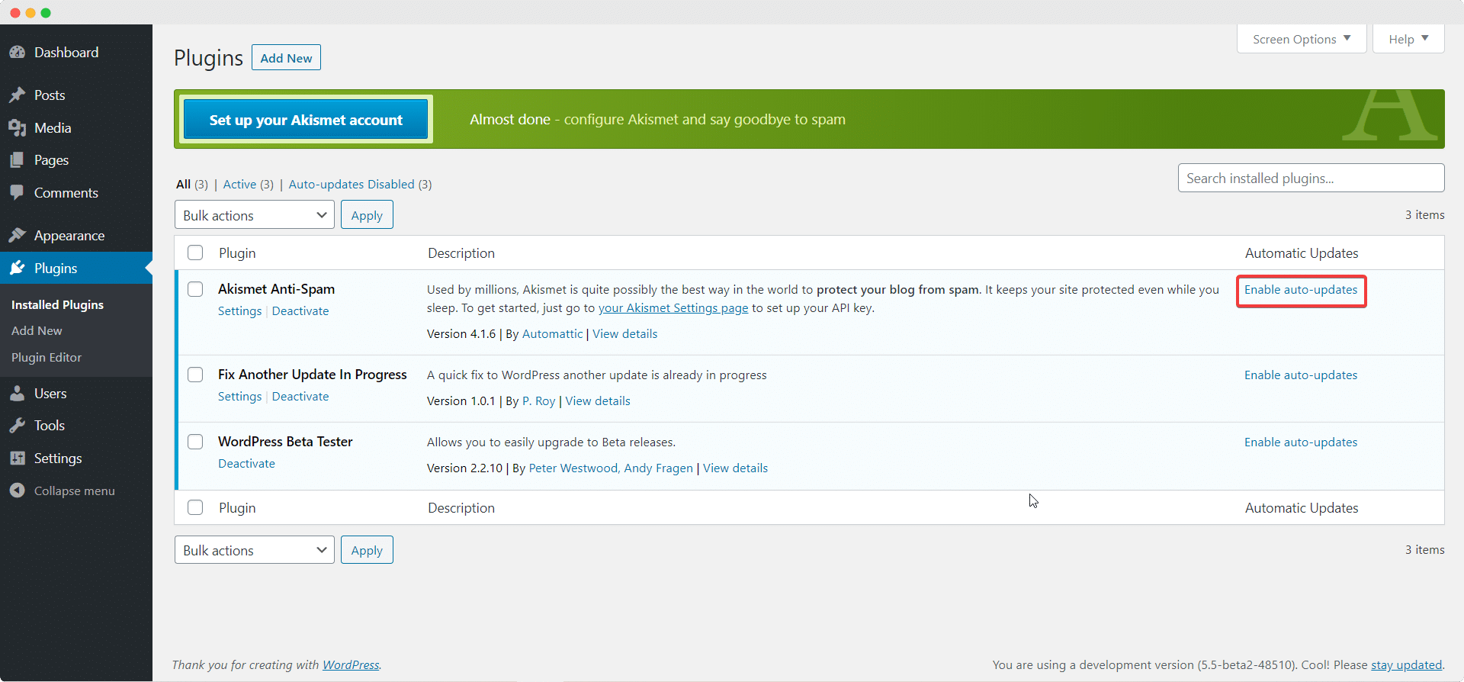
Task: Open Andy Fragen author link
Action: pos(658,468)
